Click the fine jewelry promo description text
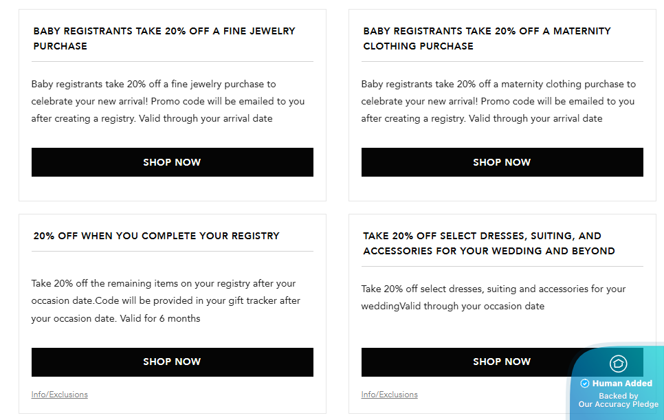The image size is (664, 420). click(168, 101)
